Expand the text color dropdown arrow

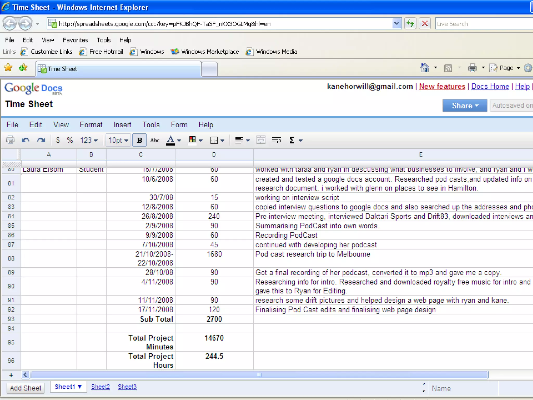179,140
